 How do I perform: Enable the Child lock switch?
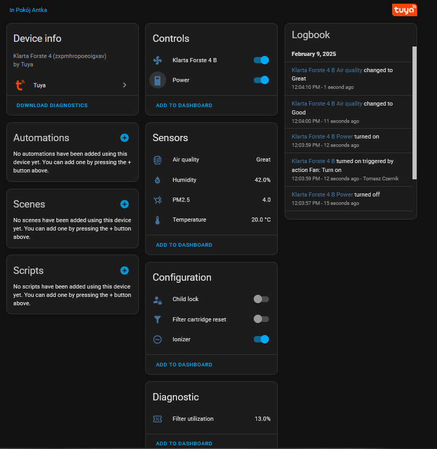click(x=261, y=299)
